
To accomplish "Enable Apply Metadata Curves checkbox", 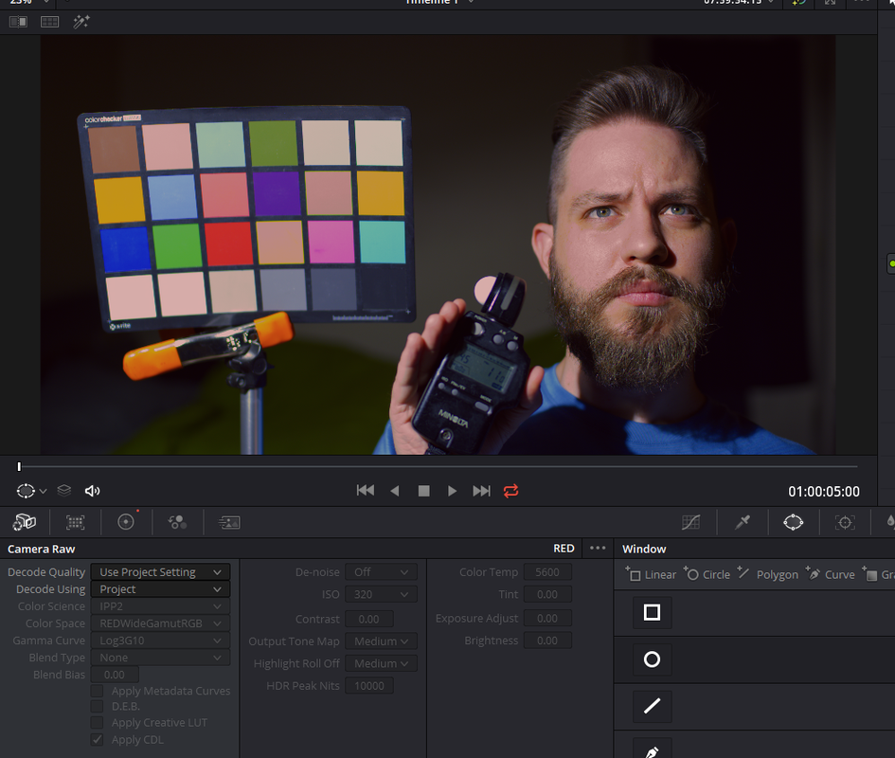I will coord(97,691).
